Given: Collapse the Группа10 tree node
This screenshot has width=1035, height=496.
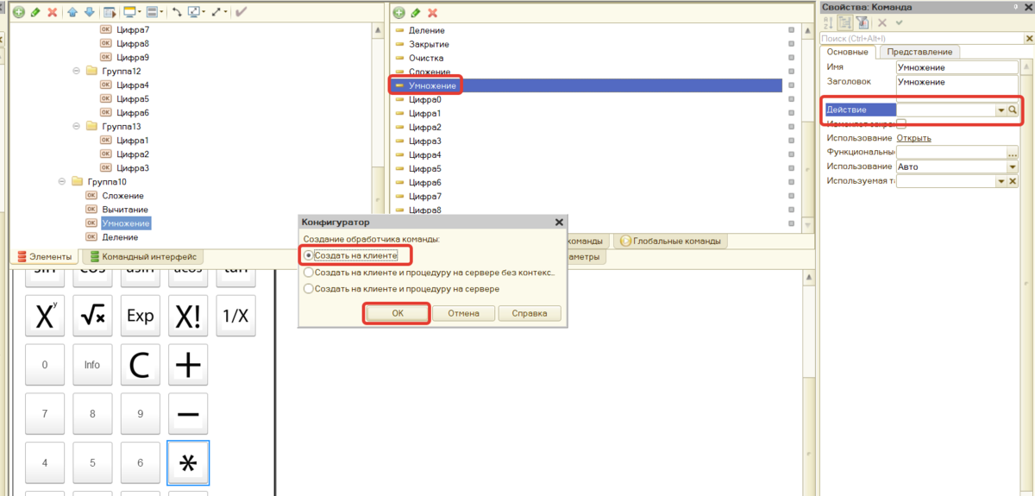Looking at the screenshot, I should pyautogui.click(x=63, y=182).
